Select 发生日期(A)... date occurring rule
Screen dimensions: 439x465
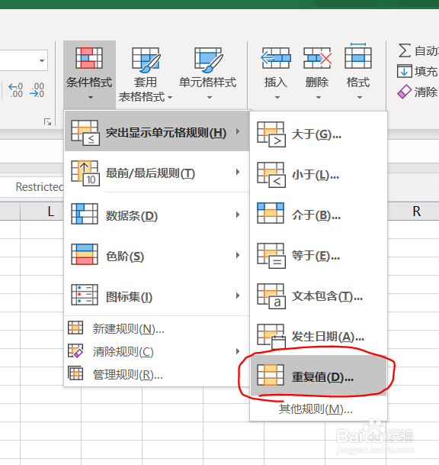click(x=319, y=337)
